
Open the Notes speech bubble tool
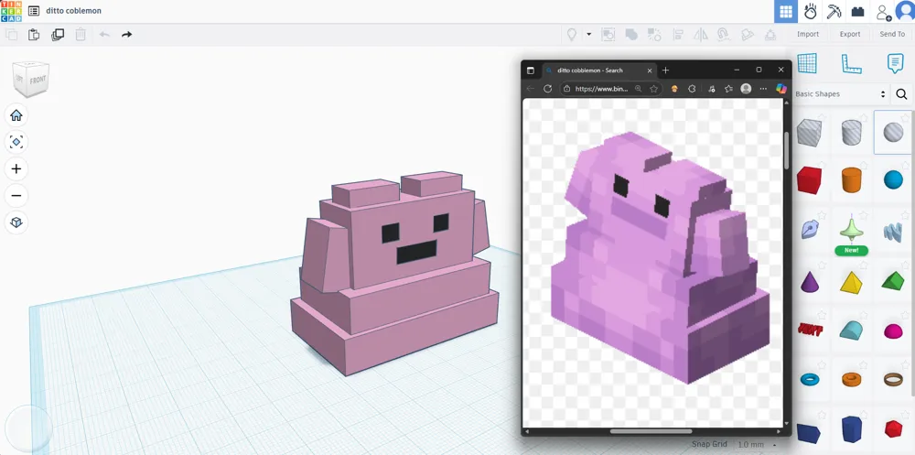pos(895,63)
